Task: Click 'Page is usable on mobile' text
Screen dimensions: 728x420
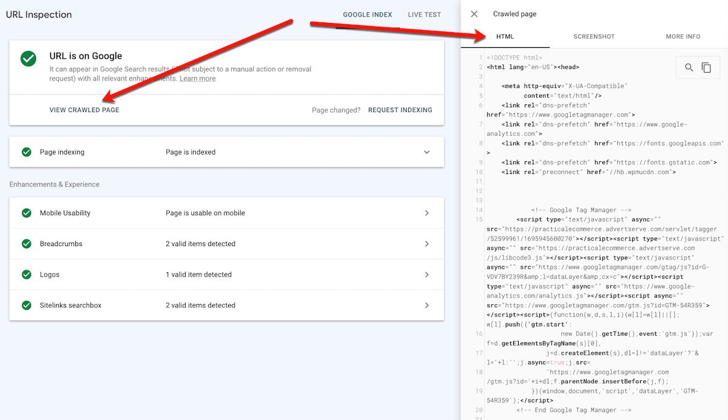Action: tap(205, 213)
